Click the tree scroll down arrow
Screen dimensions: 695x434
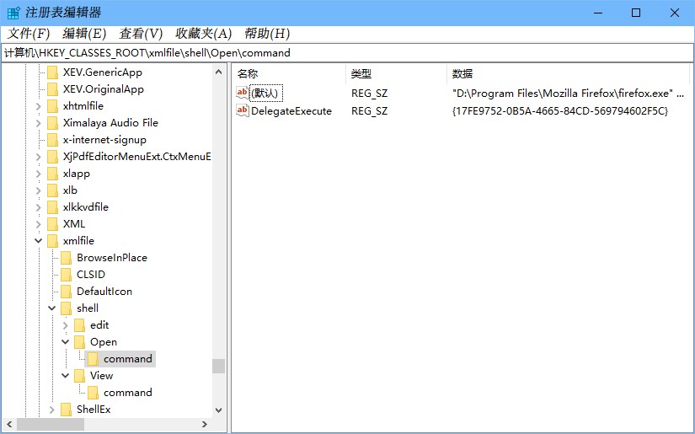(218, 410)
